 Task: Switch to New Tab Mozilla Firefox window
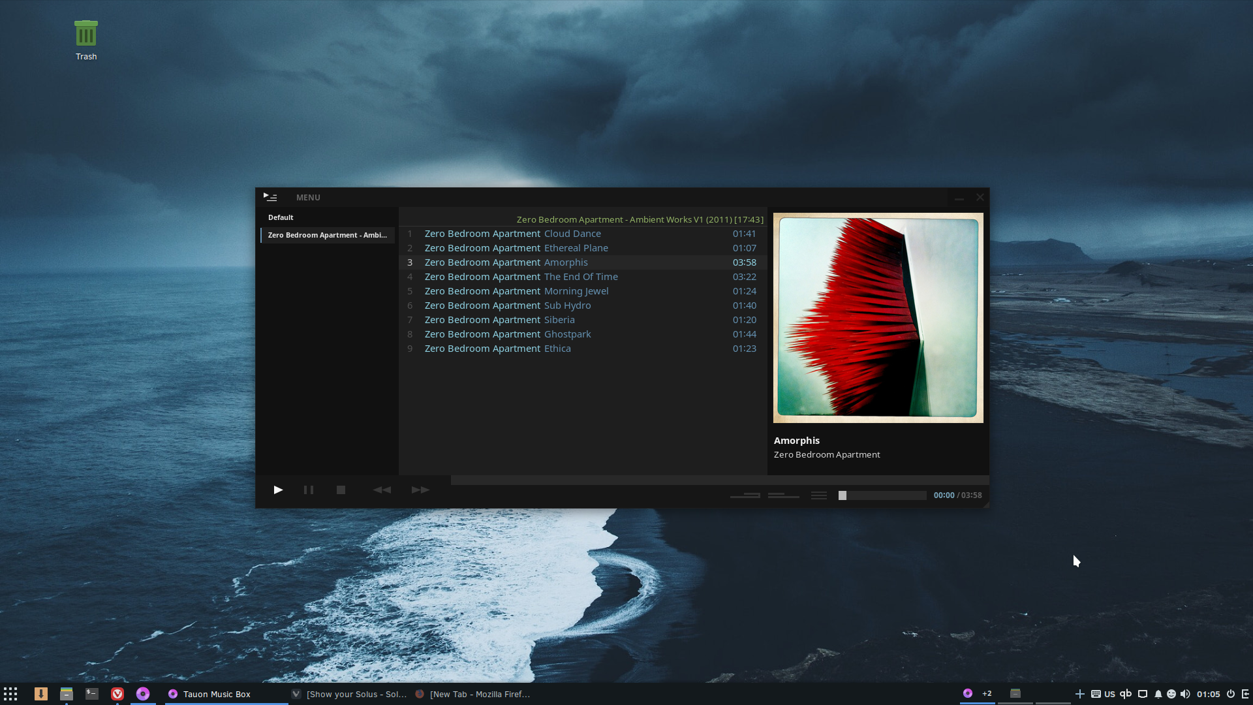474,694
